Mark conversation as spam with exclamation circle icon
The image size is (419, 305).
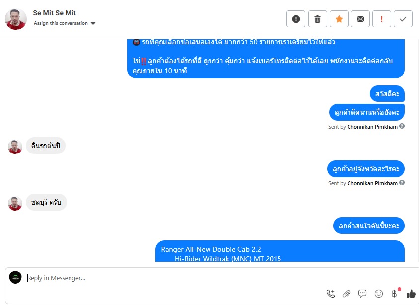296,19
